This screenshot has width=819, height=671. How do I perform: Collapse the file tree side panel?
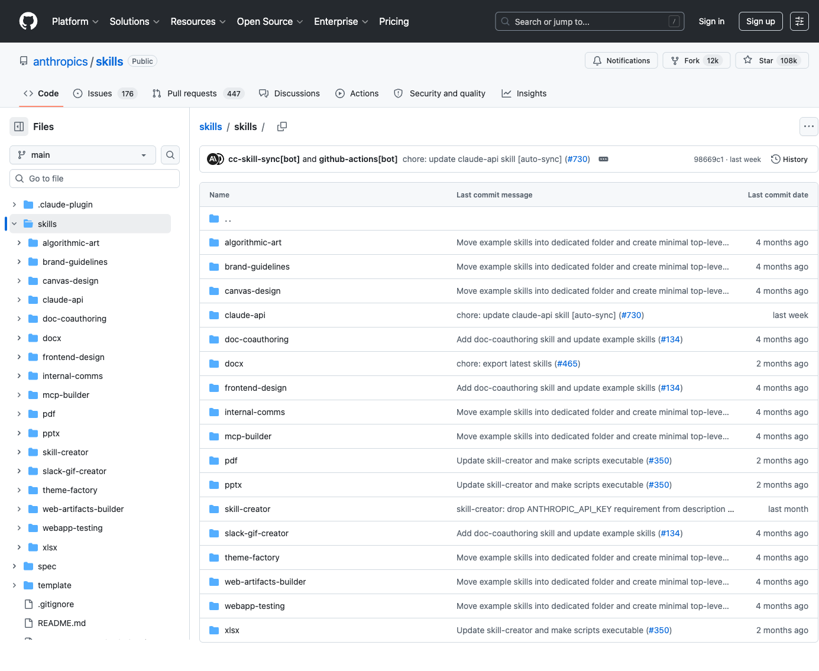[19, 127]
